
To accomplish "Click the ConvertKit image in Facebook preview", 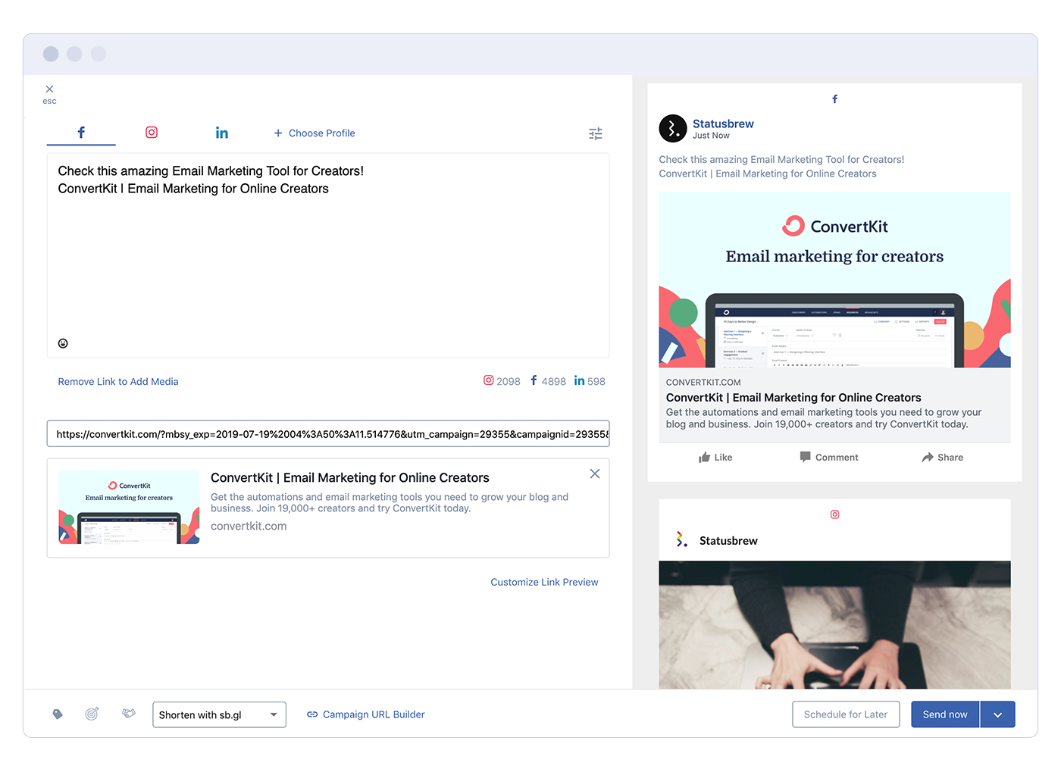I will coord(834,280).
